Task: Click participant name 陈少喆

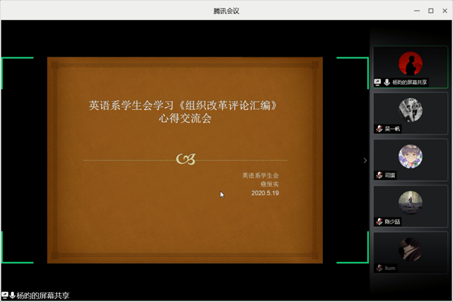Action: click(x=392, y=222)
